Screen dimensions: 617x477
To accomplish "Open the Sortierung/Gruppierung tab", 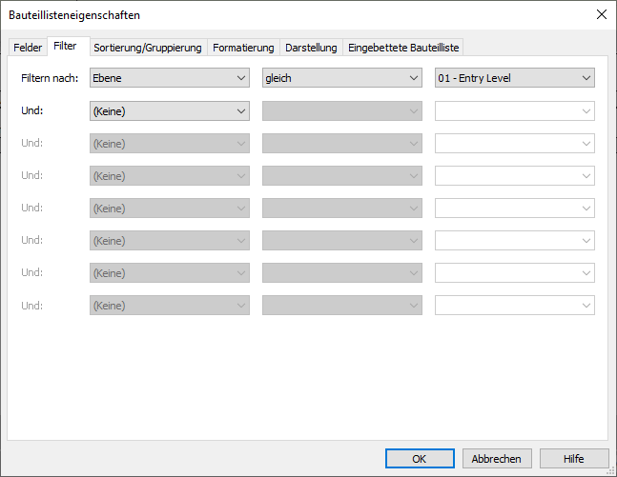I will 148,48.
